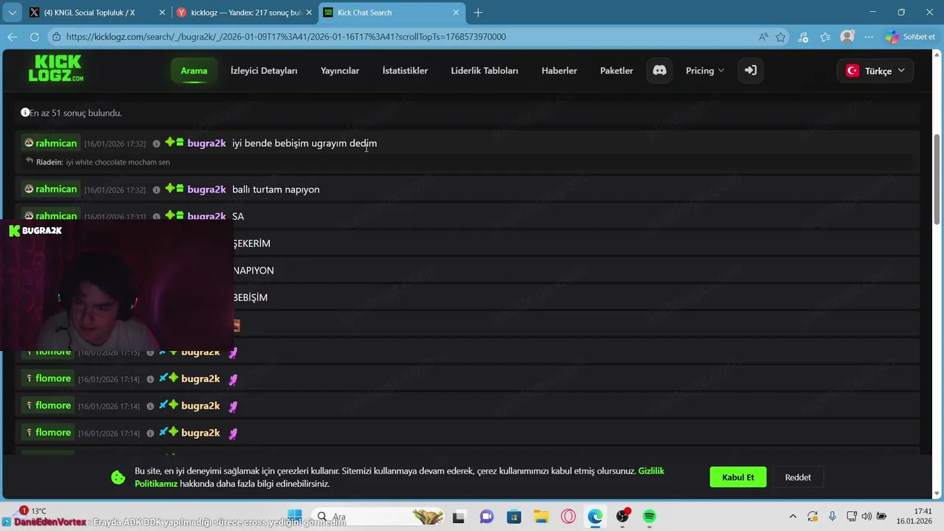The image size is (944, 531).
Task: Click the 'NAPIYON' message text
Action: pyautogui.click(x=254, y=271)
